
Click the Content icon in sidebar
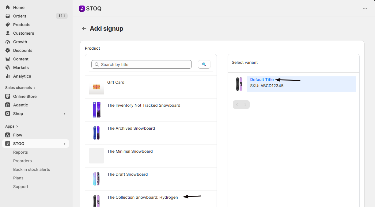pyautogui.click(x=8, y=59)
